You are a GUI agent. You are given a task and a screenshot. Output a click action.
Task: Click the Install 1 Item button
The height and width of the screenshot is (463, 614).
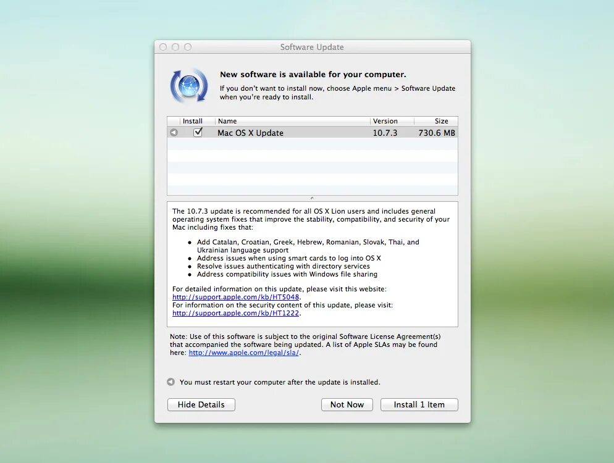click(419, 405)
